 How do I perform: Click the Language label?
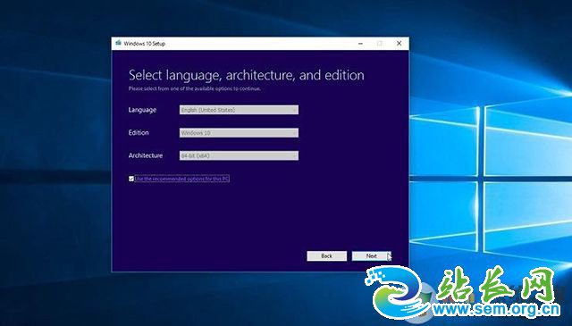(142, 110)
